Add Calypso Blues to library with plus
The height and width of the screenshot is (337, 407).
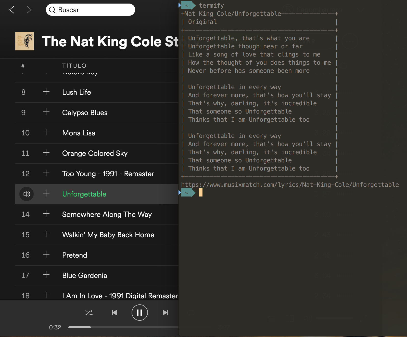46,112
